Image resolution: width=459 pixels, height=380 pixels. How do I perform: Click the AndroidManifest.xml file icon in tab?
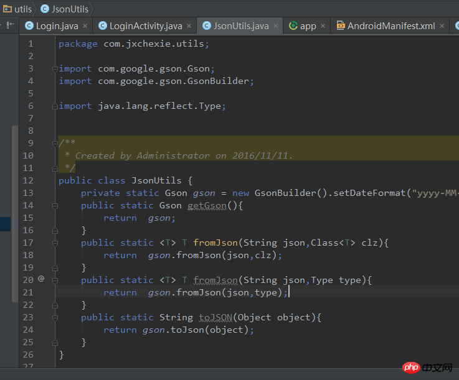(x=340, y=25)
